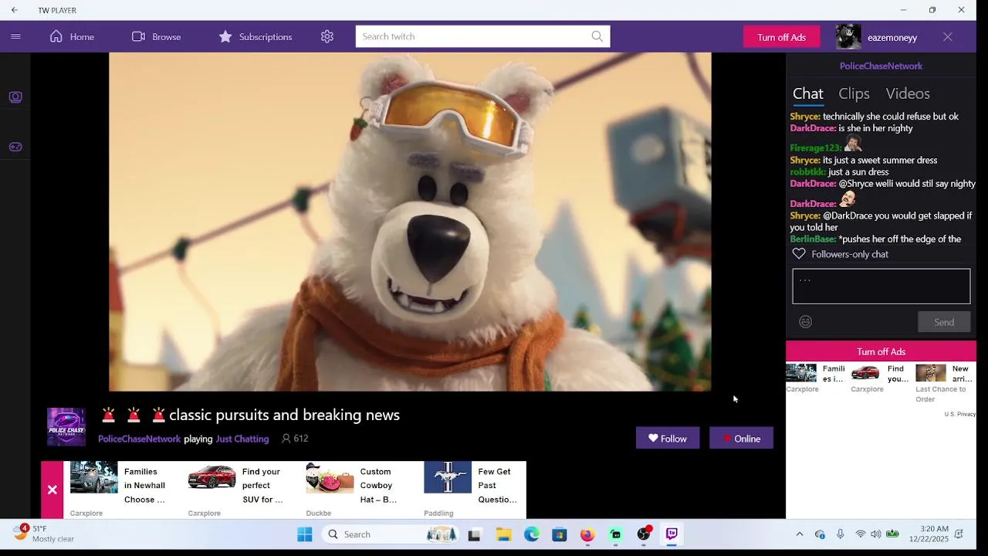This screenshot has height=556, width=988.
Task: Click the Followers-only chat heart icon
Action: (799, 254)
